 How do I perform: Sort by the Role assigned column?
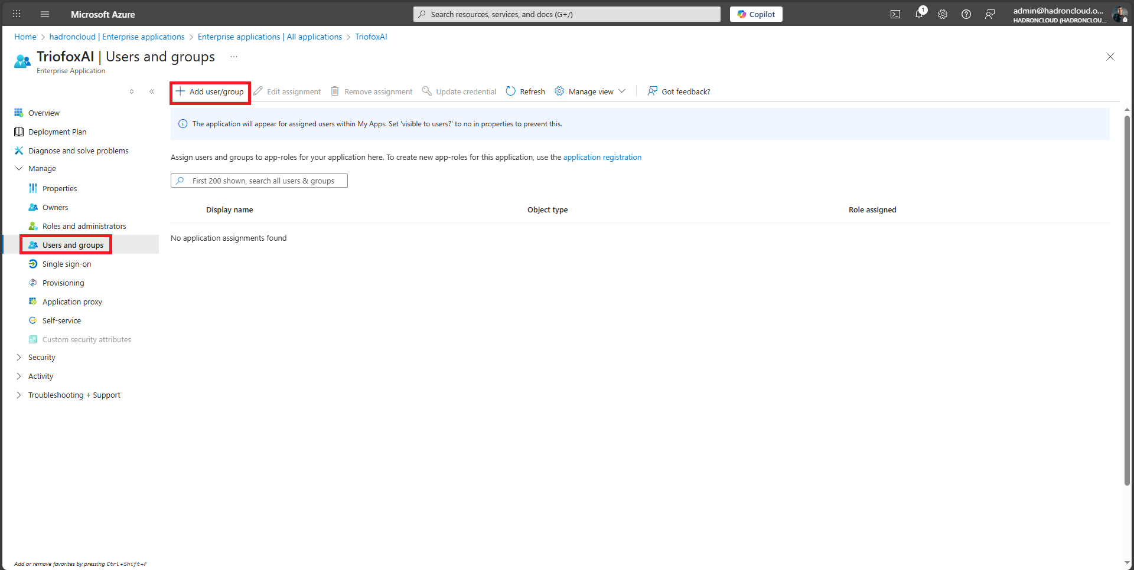[x=872, y=209]
